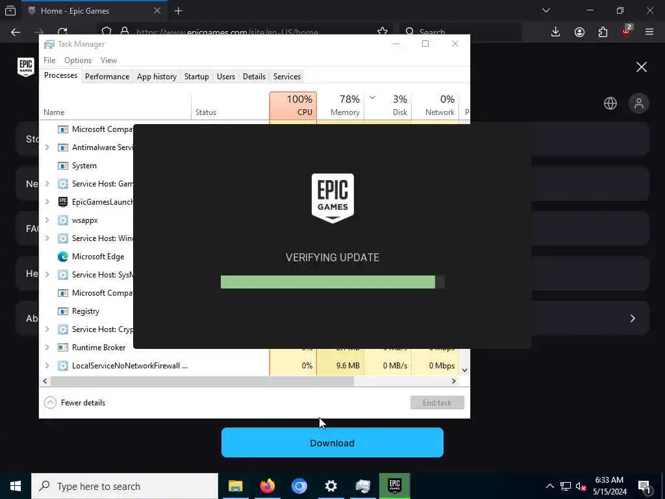
Task: Open File Explorer from the taskbar
Action: click(235, 486)
